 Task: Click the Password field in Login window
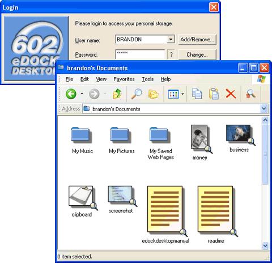(140, 54)
